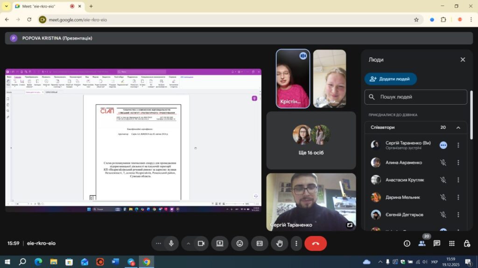The height and width of the screenshot is (268, 478).
Task: Raise hand using the hand icon
Action: tap(280, 243)
